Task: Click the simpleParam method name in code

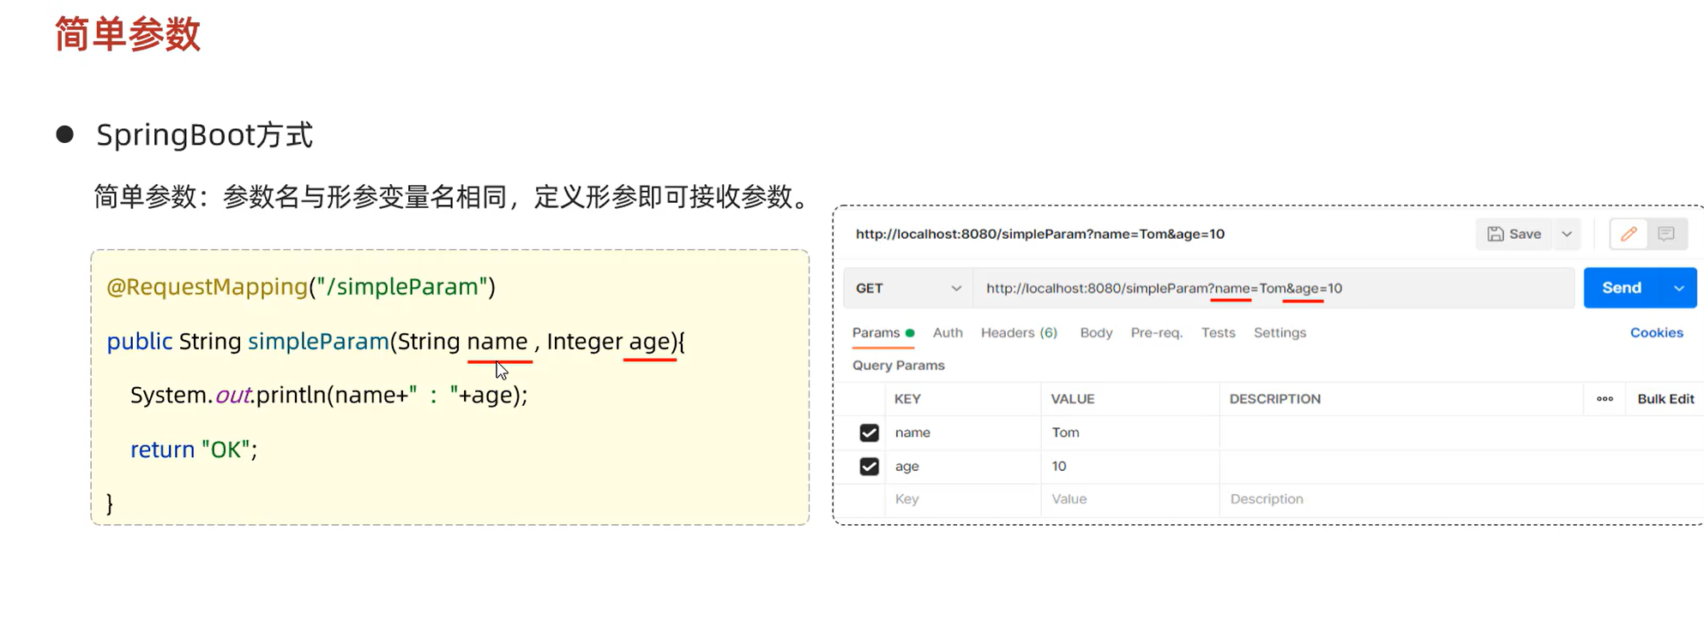Action: click(318, 341)
